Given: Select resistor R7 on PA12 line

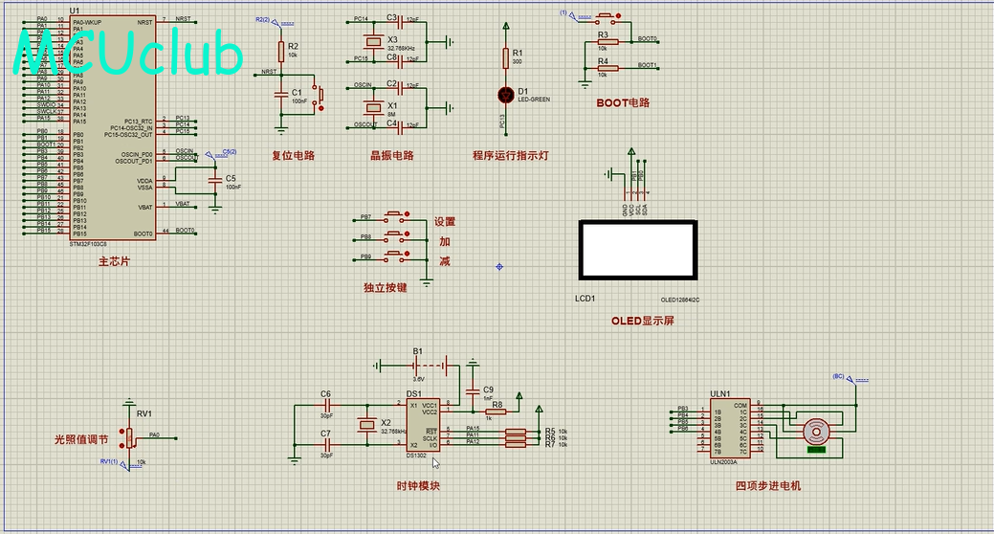Looking at the screenshot, I should coord(516,445).
